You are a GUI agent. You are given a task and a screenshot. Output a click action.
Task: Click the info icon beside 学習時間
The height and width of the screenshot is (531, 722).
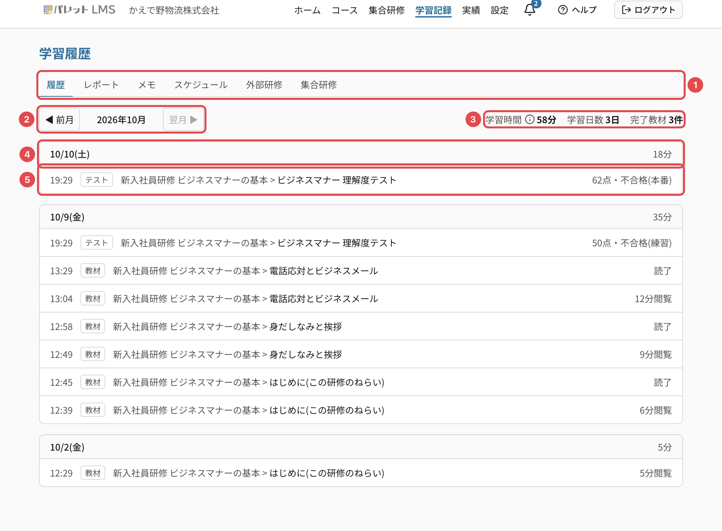click(x=529, y=120)
